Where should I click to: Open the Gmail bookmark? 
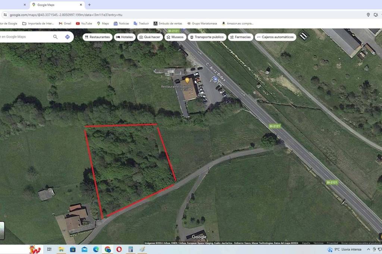click(x=65, y=23)
